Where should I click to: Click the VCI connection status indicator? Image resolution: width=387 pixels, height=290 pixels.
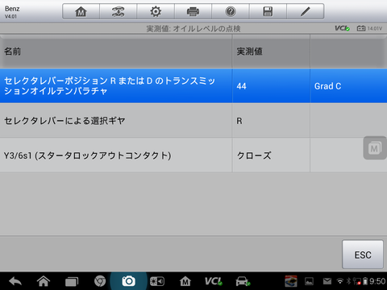[342, 28]
